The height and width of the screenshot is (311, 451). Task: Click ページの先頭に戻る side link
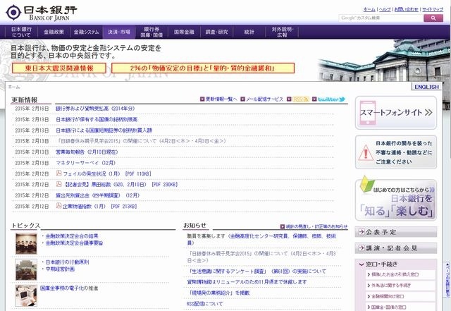[447, 279]
